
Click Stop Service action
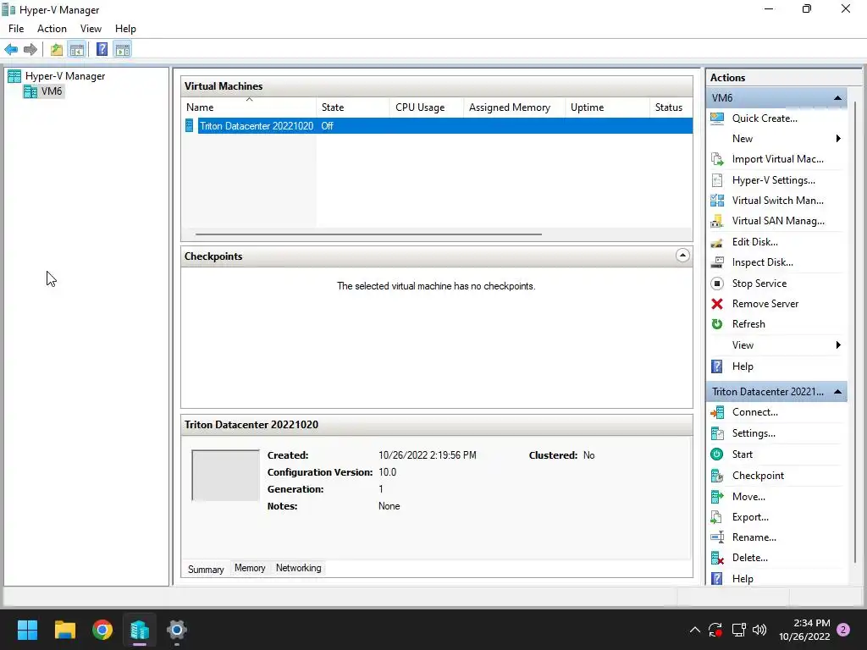tap(759, 284)
